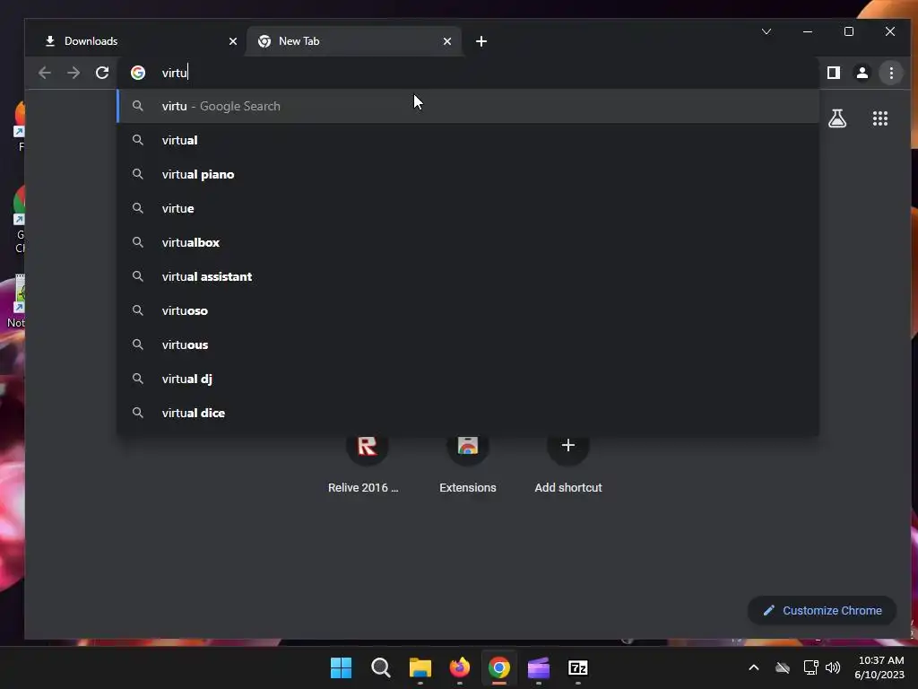
Task: Open the tab search chevron
Action: click(x=766, y=31)
